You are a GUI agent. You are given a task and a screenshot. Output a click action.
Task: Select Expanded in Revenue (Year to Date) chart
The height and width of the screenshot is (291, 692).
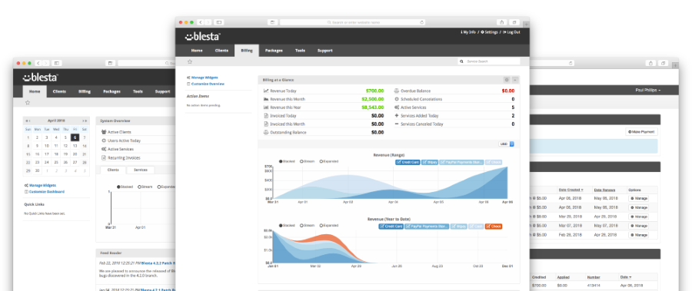click(329, 225)
